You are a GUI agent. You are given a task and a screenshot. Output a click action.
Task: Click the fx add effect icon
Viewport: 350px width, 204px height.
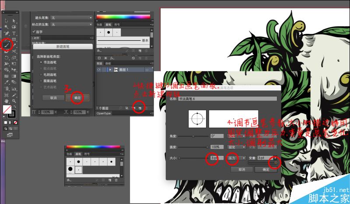click(112, 58)
